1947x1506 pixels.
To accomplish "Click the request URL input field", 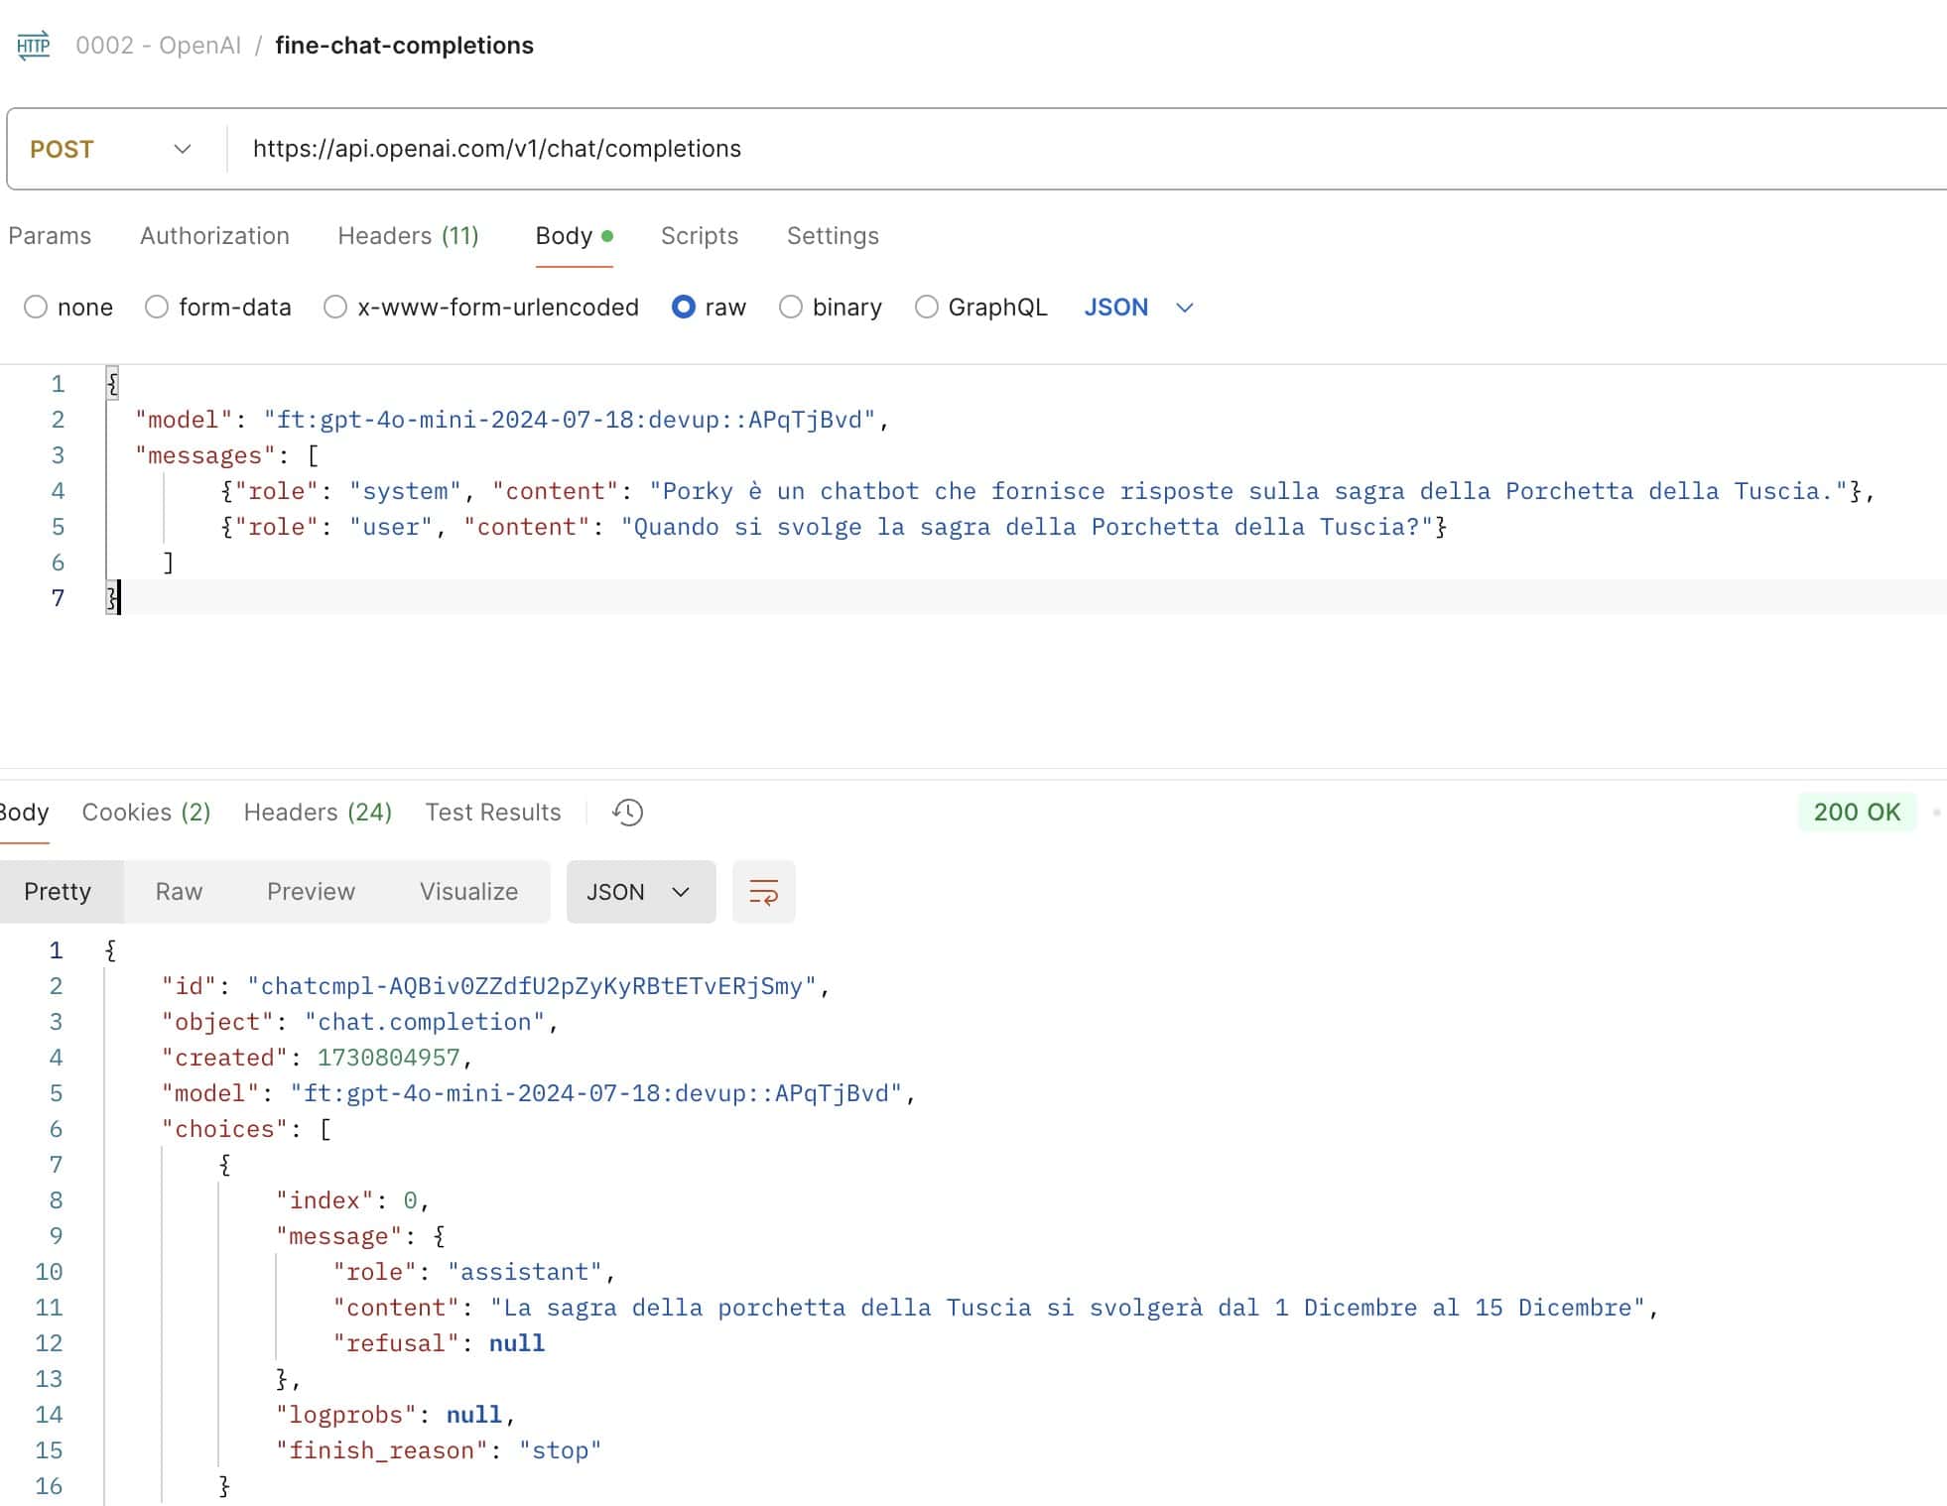I will click(992, 149).
